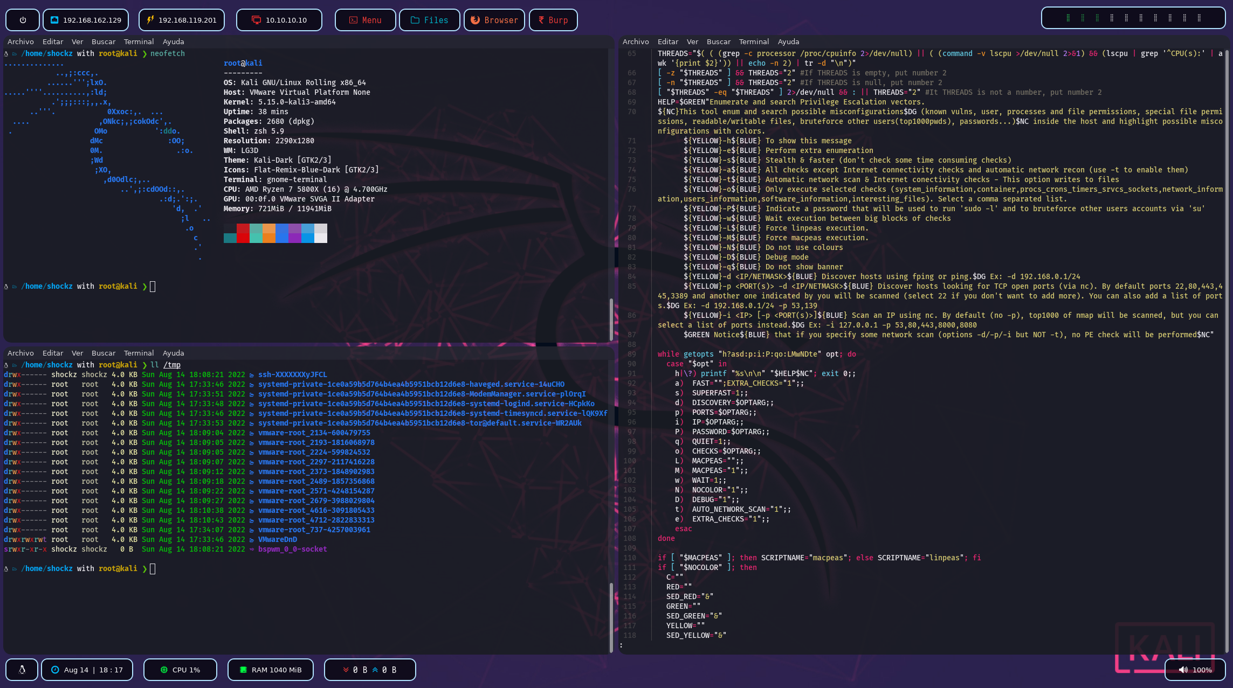The width and height of the screenshot is (1233, 688).
Task: Open Archivo menu in the linpeas script terminal
Action: (x=636, y=41)
